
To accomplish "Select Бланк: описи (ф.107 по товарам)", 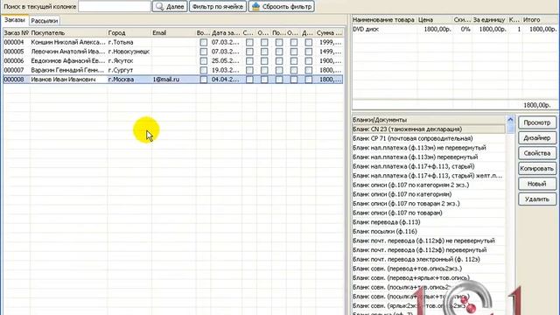I will [x=429, y=213].
